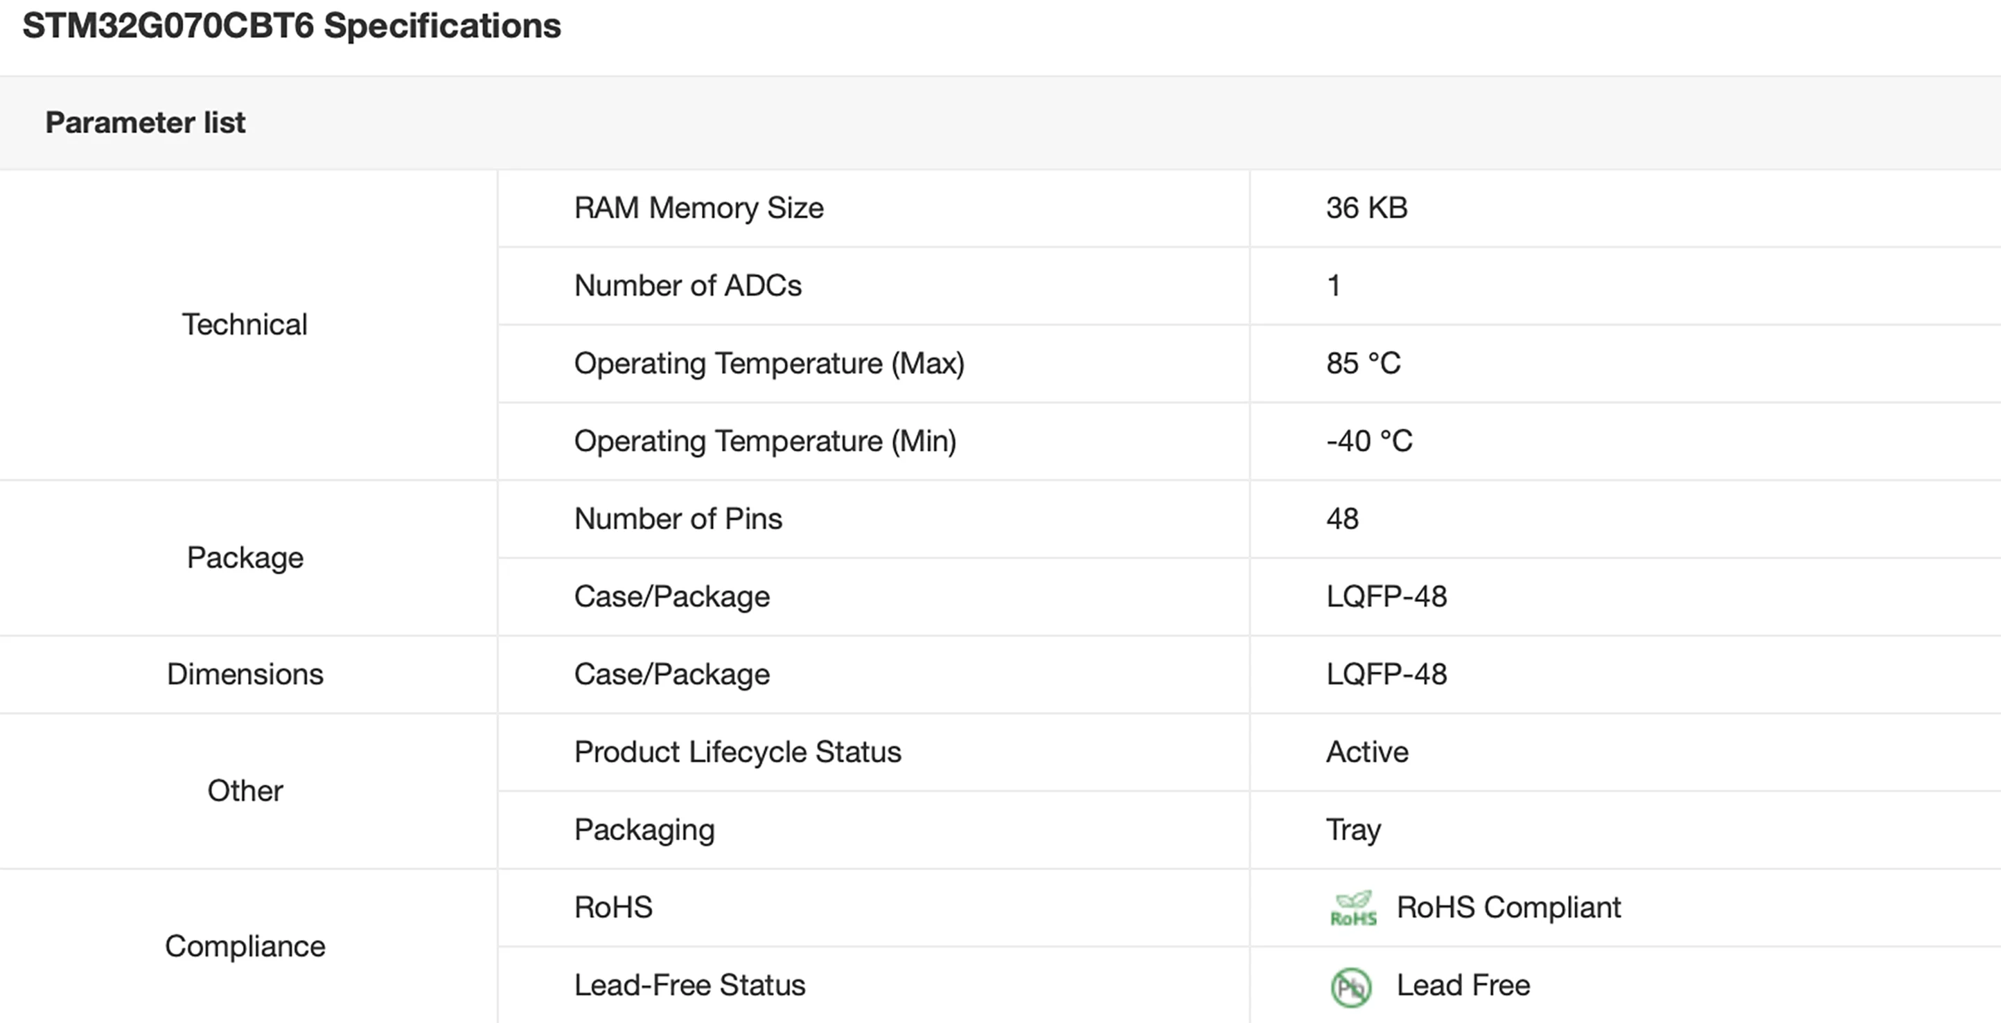Image resolution: width=2001 pixels, height=1023 pixels.
Task: Click the STM32G070CBT6 Specifications heading
Action: [x=291, y=26]
